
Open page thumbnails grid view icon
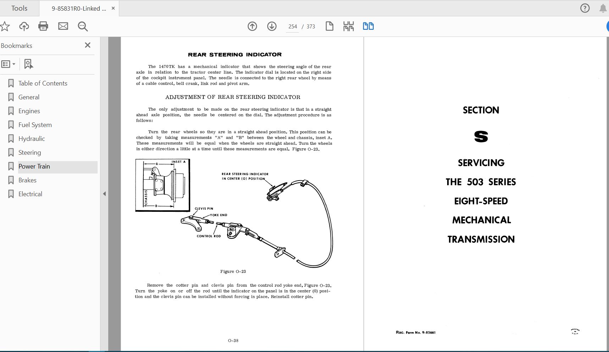tap(349, 26)
